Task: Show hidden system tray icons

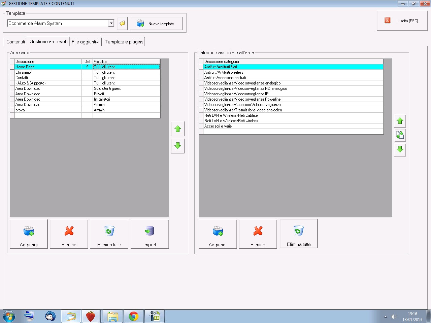Action: [386, 317]
